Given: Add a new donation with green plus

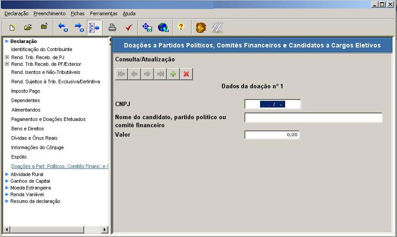Looking at the screenshot, I should pyautogui.click(x=173, y=74).
